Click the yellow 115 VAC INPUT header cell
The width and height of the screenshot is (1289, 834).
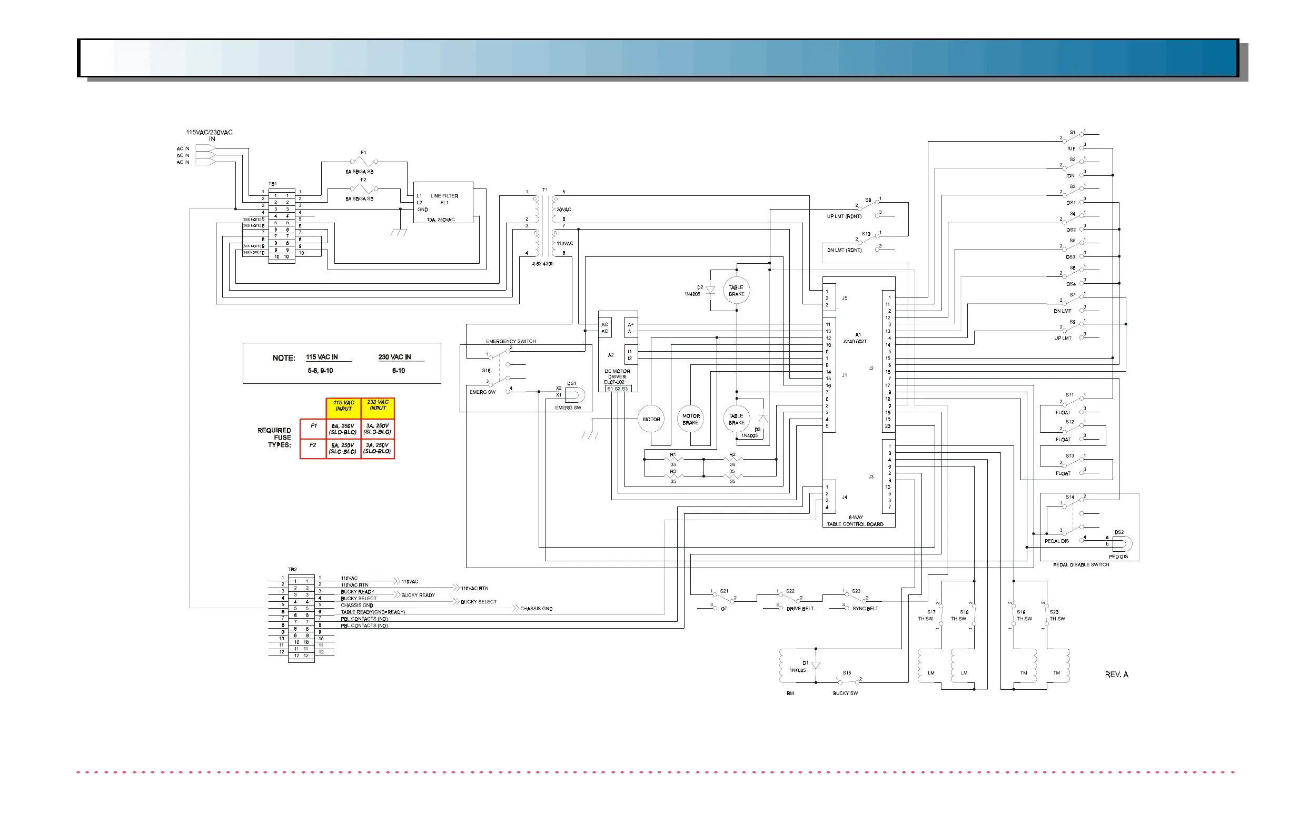click(343, 407)
